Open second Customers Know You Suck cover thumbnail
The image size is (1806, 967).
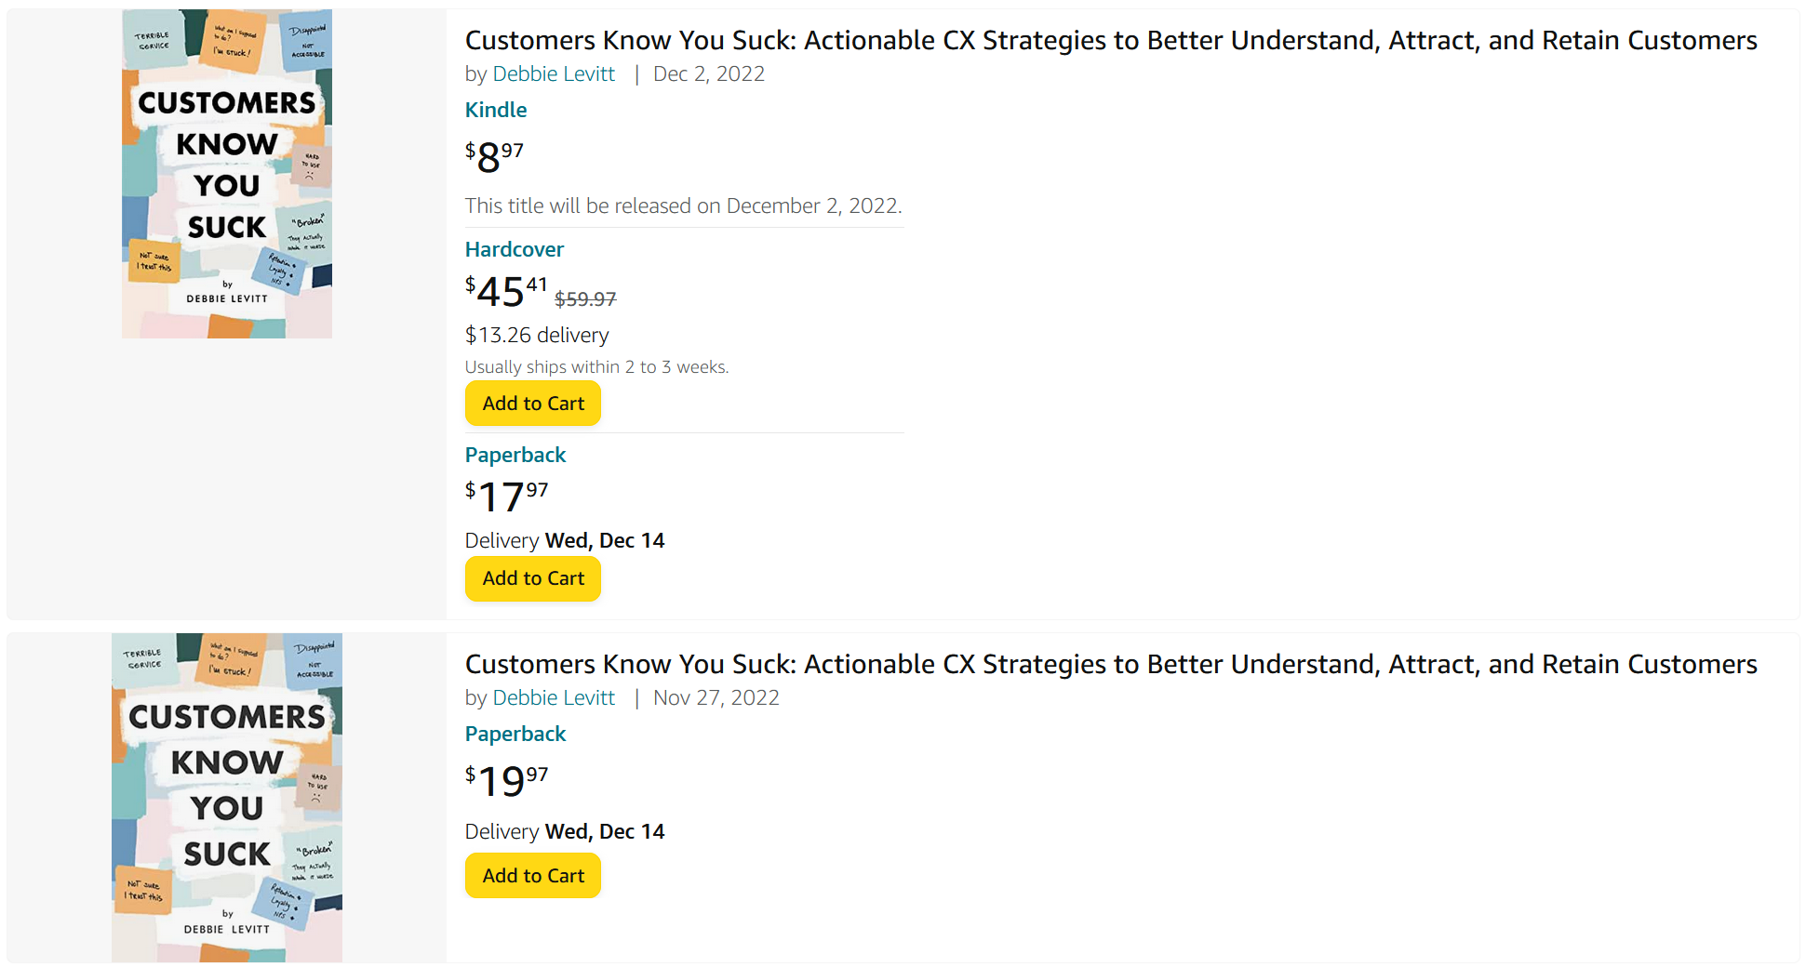click(227, 798)
